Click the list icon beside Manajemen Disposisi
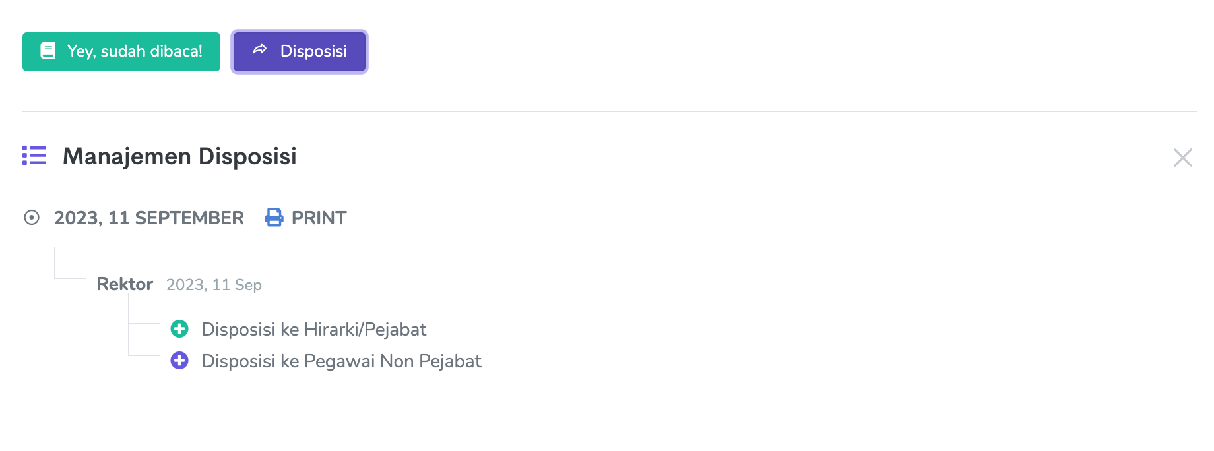The image size is (1214, 451). [34, 156]
